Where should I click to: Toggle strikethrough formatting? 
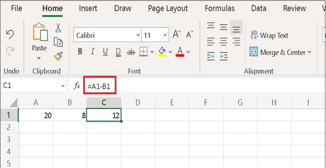pyautogui.click(x=131, y=51)
